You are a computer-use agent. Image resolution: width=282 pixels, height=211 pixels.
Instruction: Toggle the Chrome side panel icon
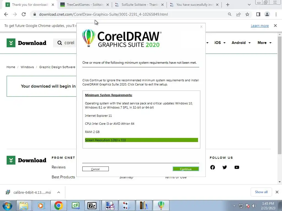coord(258,14)
